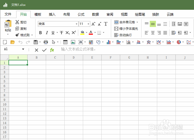The image size is (194, 140).
Task: Toggle italic formatting
Action: [x=47, y=33]
